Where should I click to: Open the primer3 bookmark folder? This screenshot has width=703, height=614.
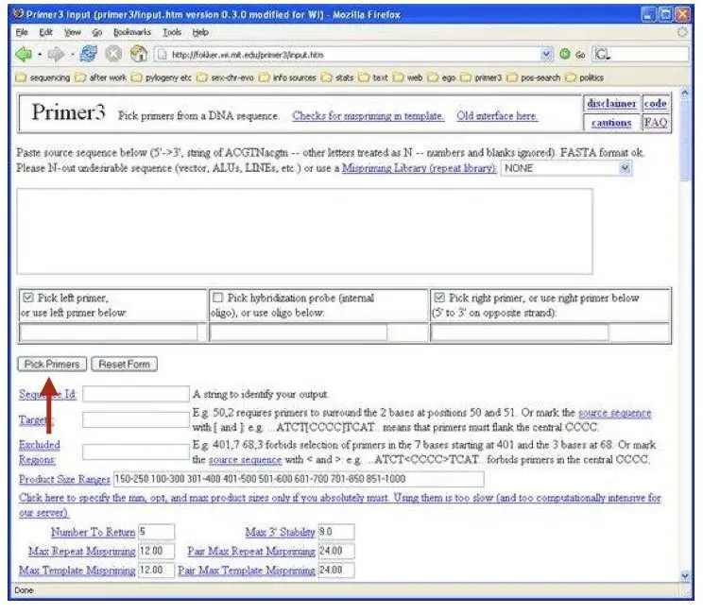click(x=481, y=77)
